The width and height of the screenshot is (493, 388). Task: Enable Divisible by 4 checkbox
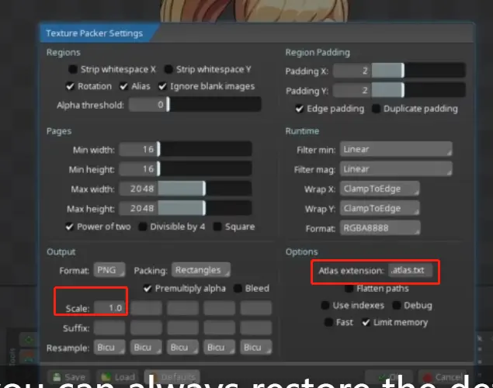pyautogui.click(x=143, y=227)
